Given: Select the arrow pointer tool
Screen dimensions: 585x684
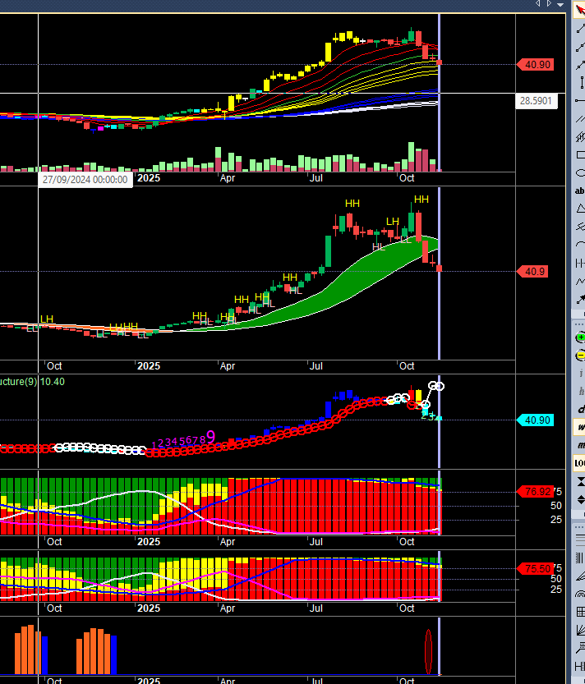Looking at the screenshot, I should (580, 10).
